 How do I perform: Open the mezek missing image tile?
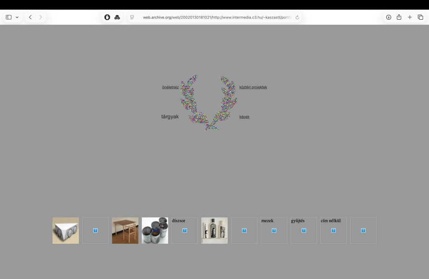coord(274,230)
